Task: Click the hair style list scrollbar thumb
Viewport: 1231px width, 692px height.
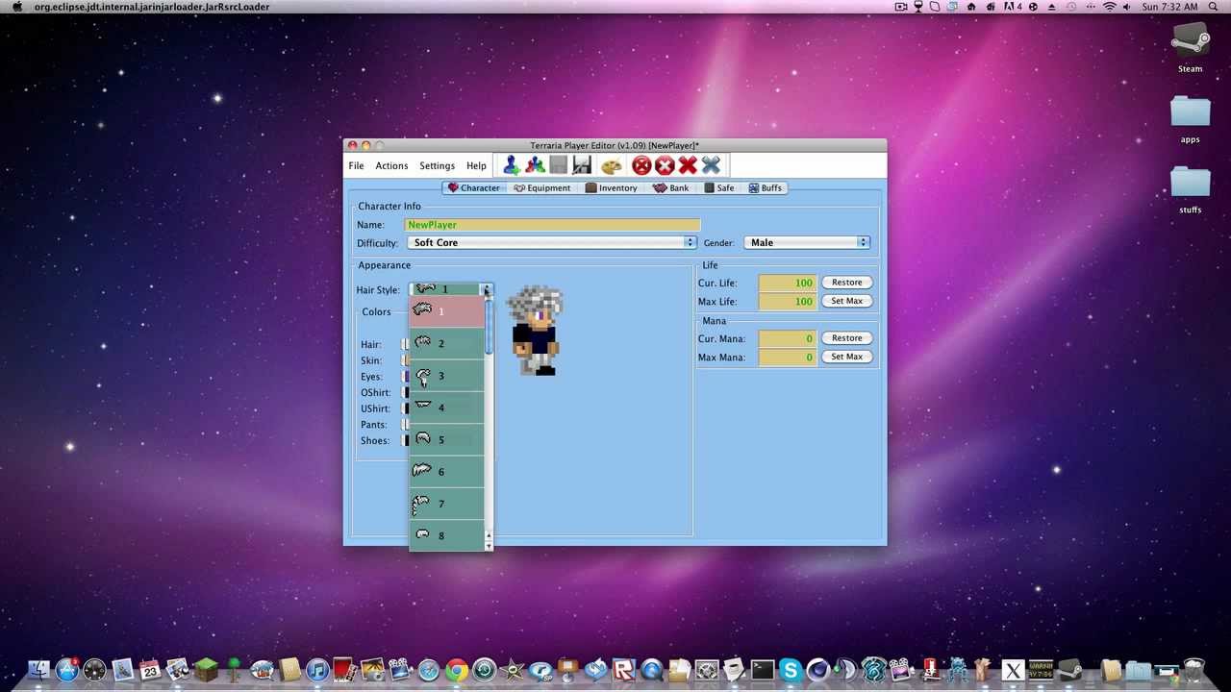Action: 489,327
